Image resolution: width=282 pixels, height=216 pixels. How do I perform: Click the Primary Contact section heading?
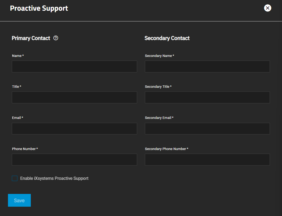31,38
